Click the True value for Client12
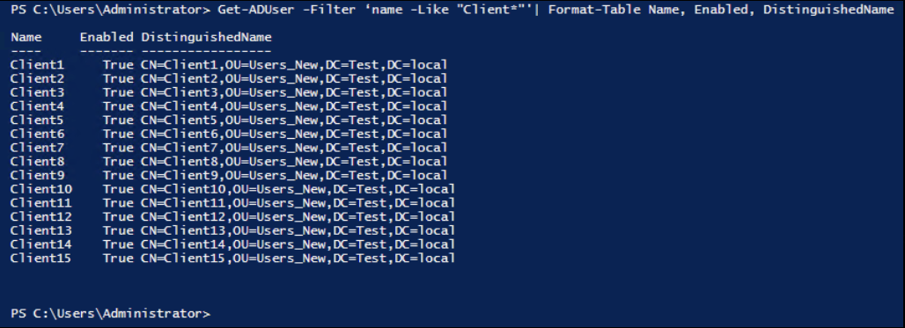905x328 pixels. click(x=118, y=216)
